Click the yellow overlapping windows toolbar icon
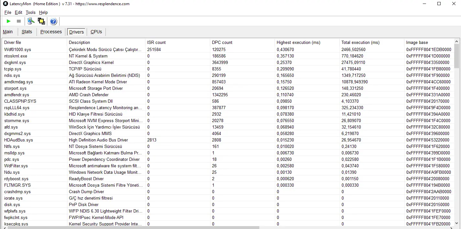Screen dimensions: 461x229 click(41, 21)
